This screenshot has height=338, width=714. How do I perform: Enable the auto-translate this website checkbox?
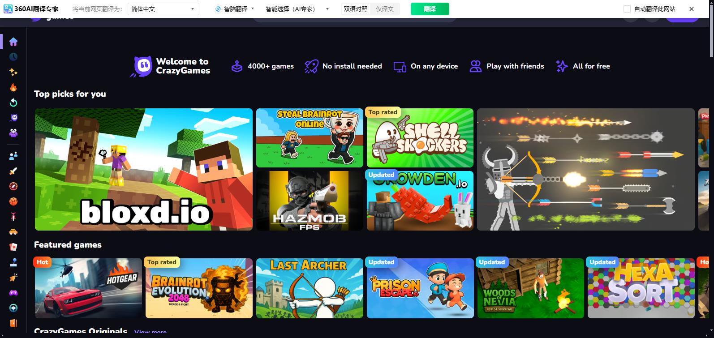(627, 9)
